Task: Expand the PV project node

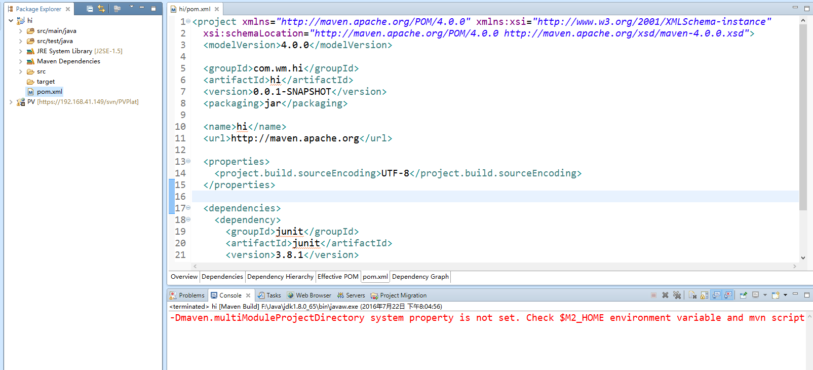Action: tap(11, 102)
